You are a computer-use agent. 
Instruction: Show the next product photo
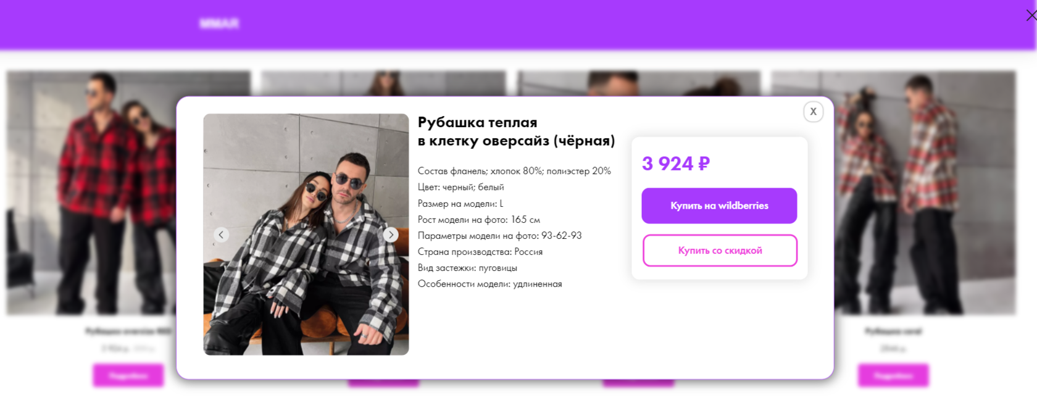coord(391,235)
